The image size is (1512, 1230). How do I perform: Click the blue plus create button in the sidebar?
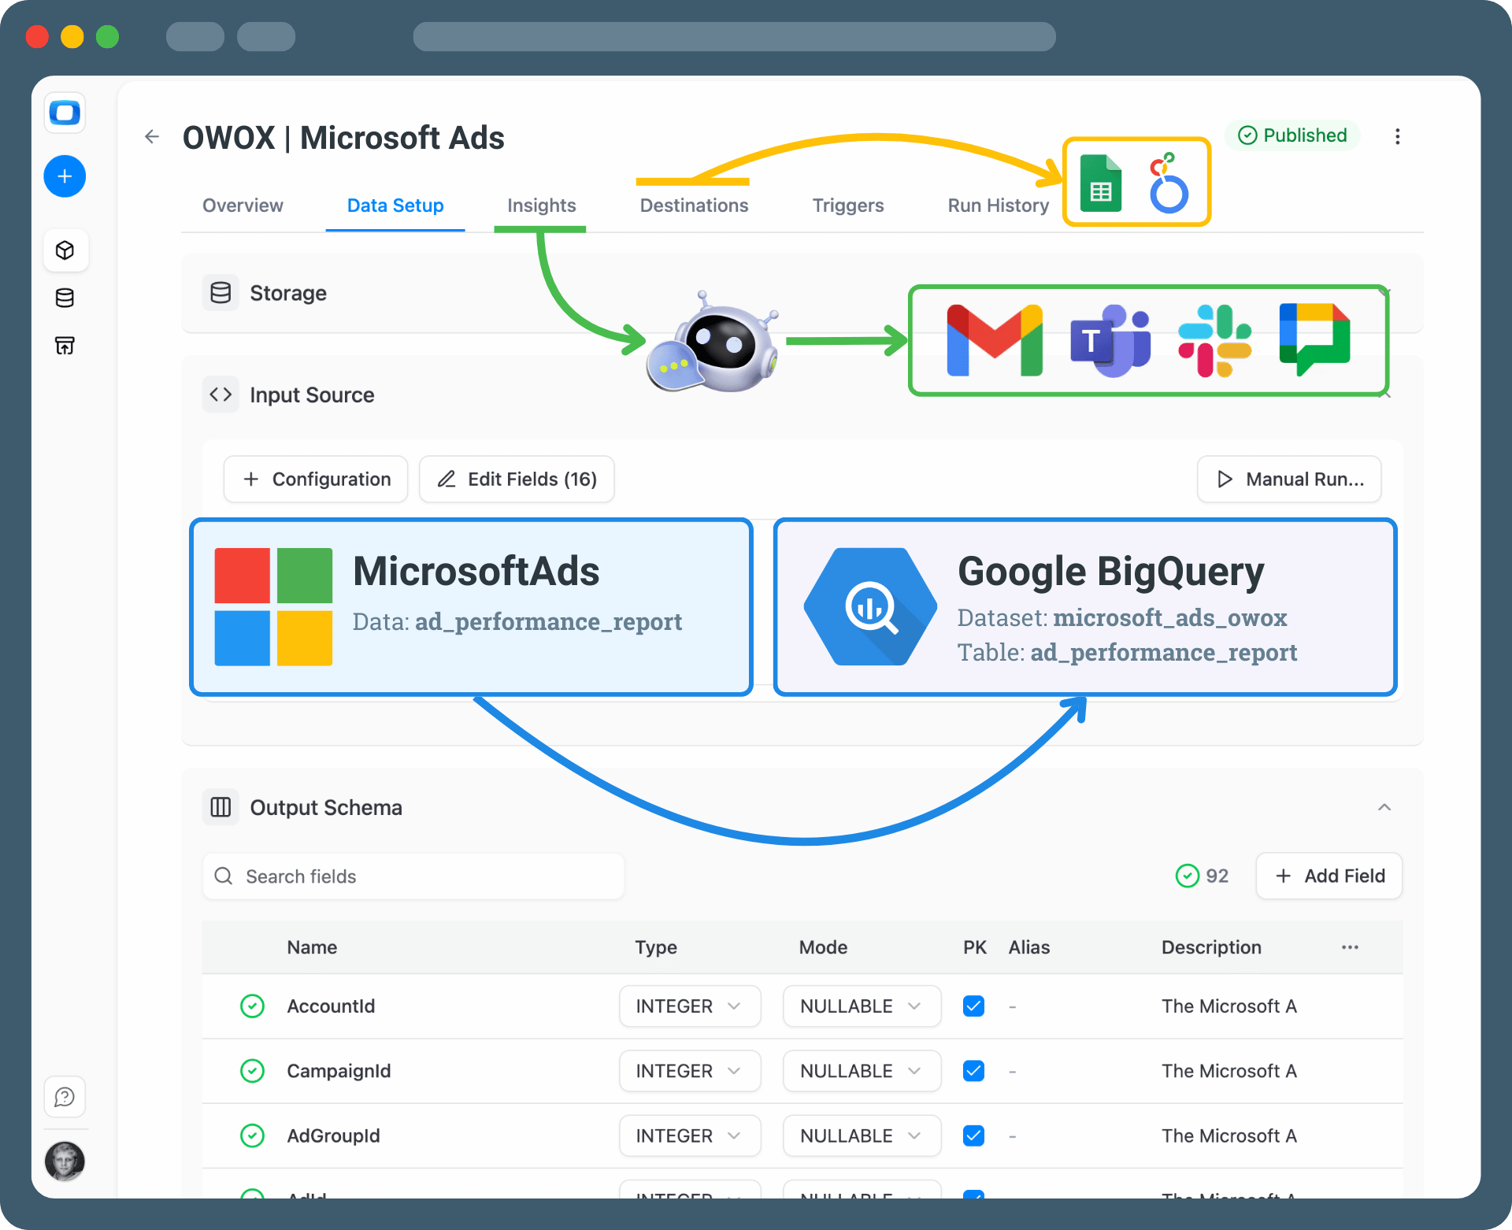click(65, 176)
